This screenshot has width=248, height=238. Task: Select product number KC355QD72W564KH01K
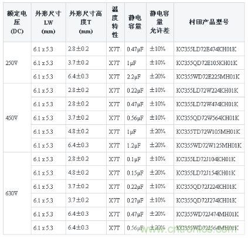208,118
